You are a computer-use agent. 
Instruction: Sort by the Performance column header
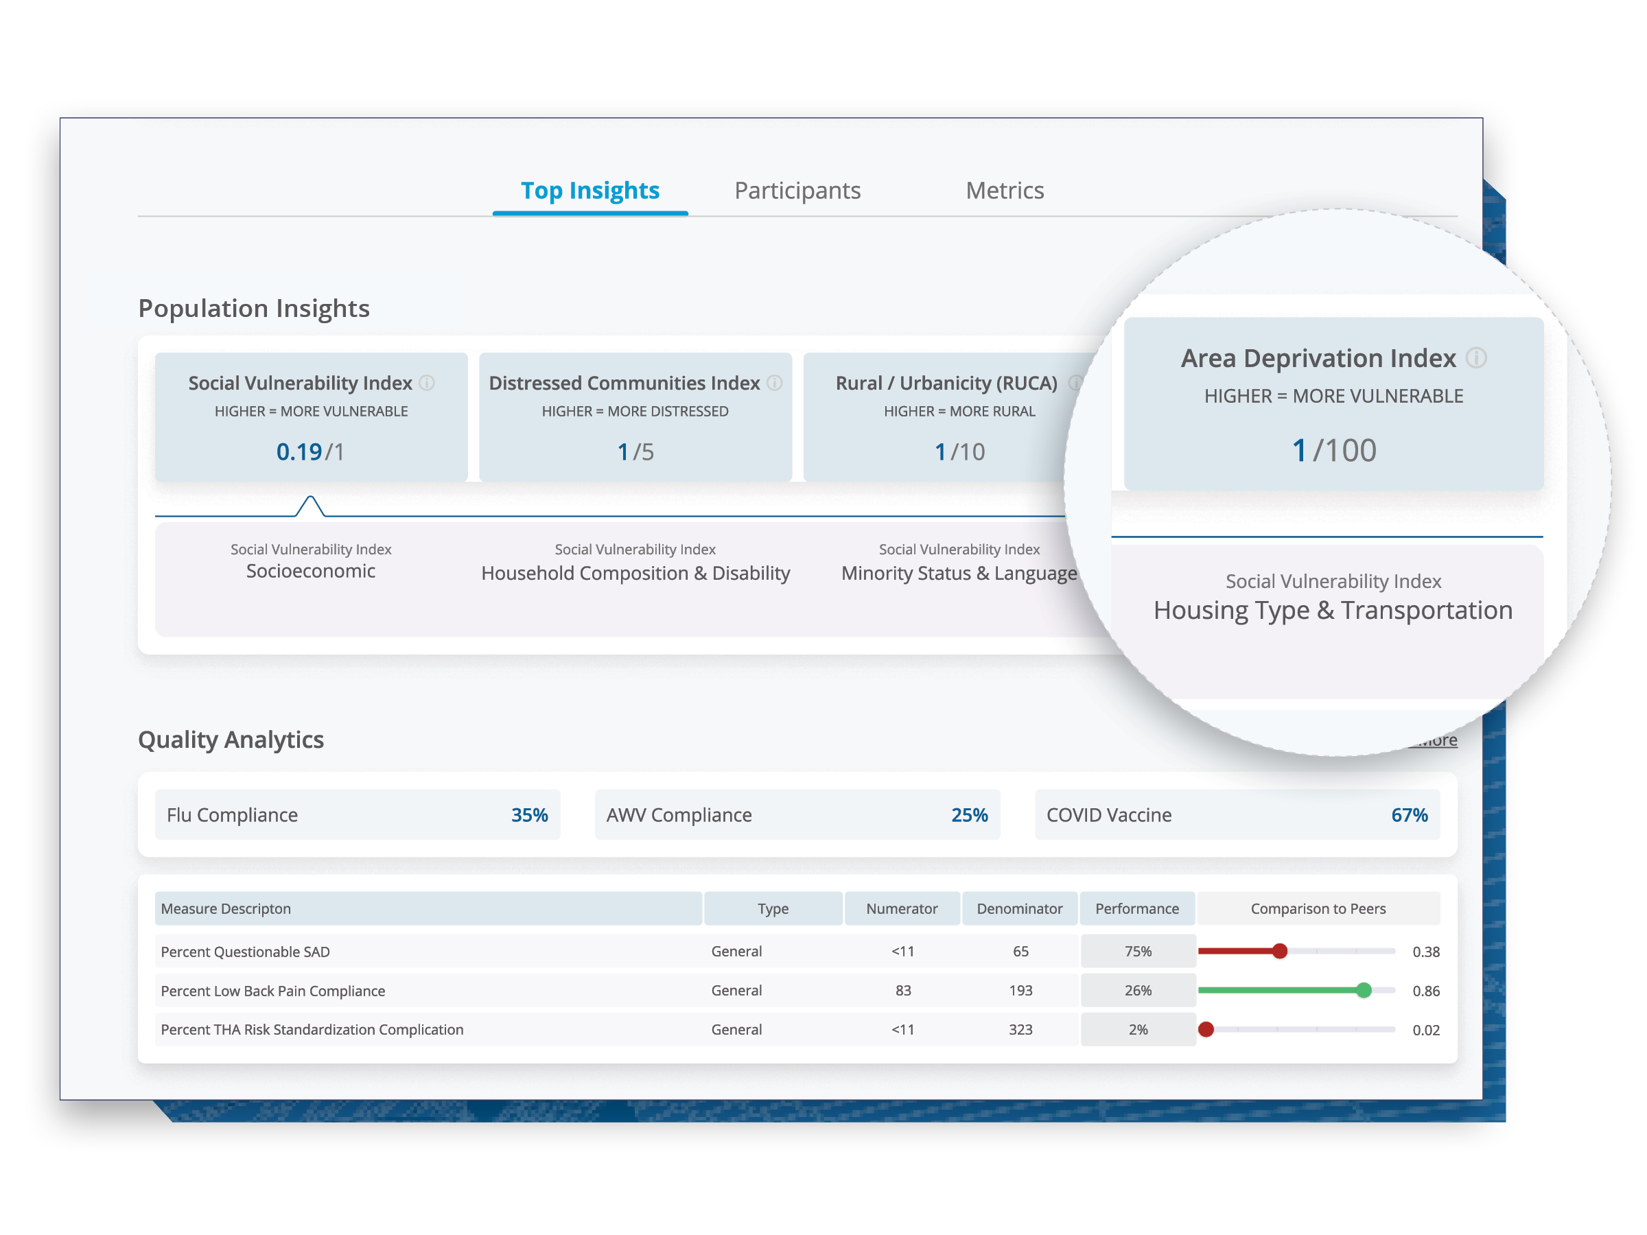(x=1136, y=908)
